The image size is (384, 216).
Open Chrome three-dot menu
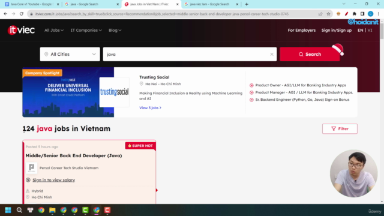coord(379,14)
